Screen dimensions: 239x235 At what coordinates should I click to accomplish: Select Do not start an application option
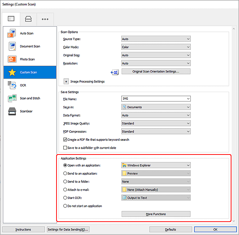65,206
